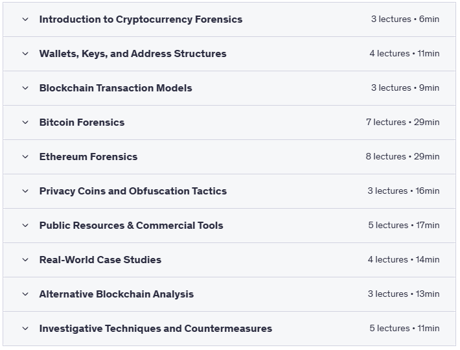Expand the Introduction to Cryptocurrency Forensics chevron
This screenshot has width=460, height=350.
[x=25, y=19]
